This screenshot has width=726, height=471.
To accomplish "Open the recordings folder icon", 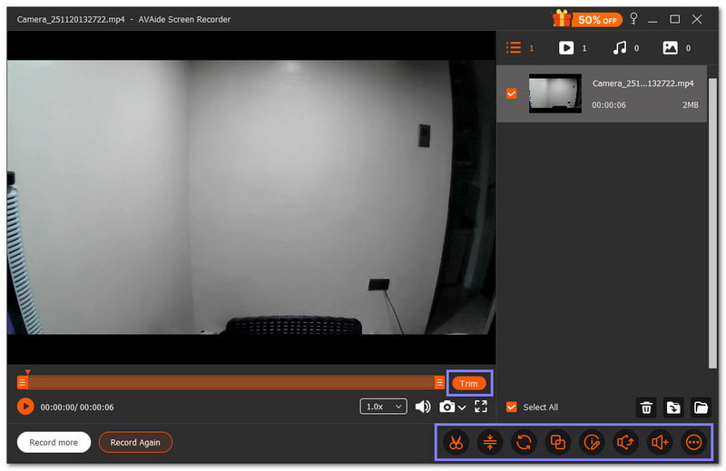I will click(x=700, y=407).
